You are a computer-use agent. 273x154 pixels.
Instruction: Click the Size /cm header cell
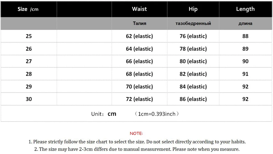[x=29, y=9]
